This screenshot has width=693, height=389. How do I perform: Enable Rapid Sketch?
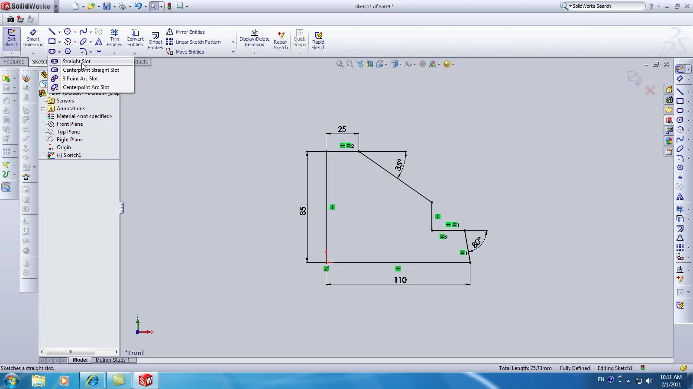[x=318, y=41]
